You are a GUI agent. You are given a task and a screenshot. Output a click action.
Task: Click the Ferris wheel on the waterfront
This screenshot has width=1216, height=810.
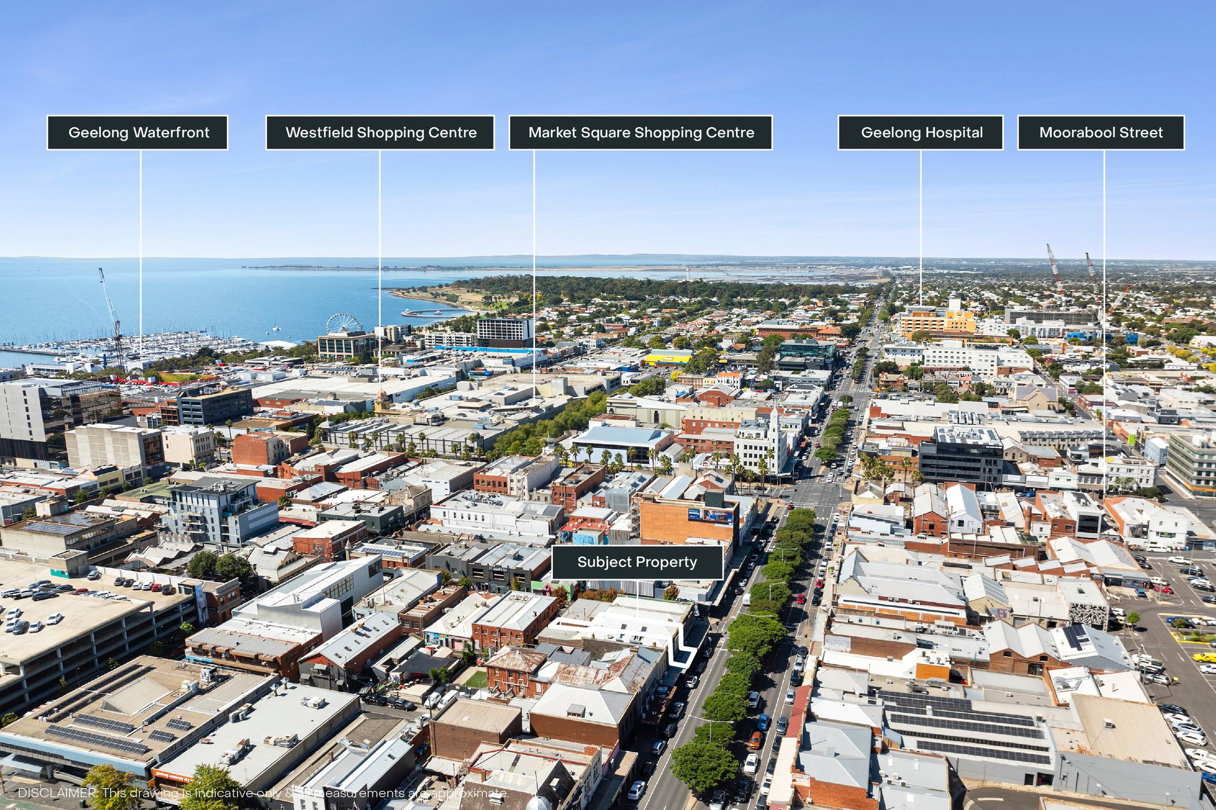(343, 323)
